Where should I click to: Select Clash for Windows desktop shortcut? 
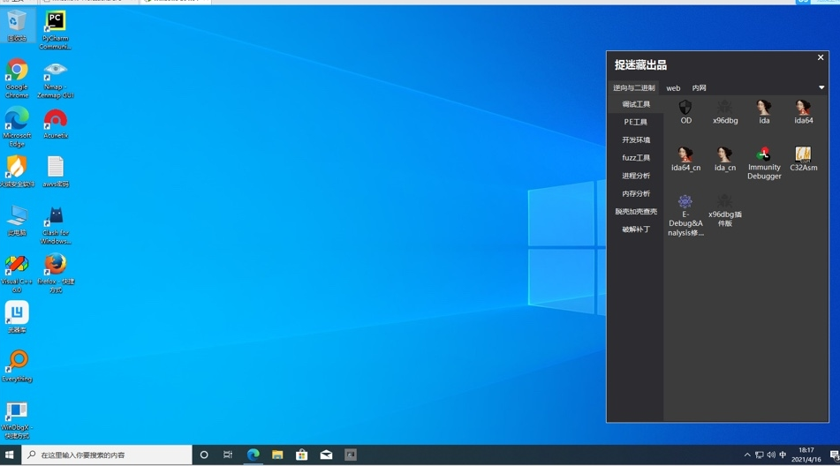[x=55, y=225]
